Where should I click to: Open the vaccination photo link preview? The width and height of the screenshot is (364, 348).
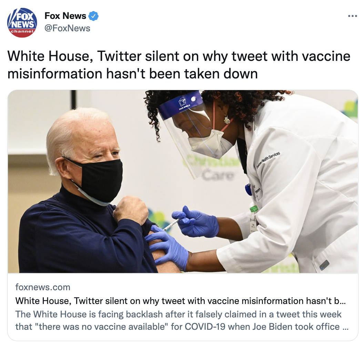pyautogui.click(x=183, y=182)
